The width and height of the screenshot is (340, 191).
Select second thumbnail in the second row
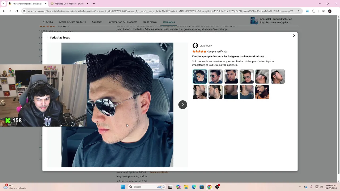215,92
